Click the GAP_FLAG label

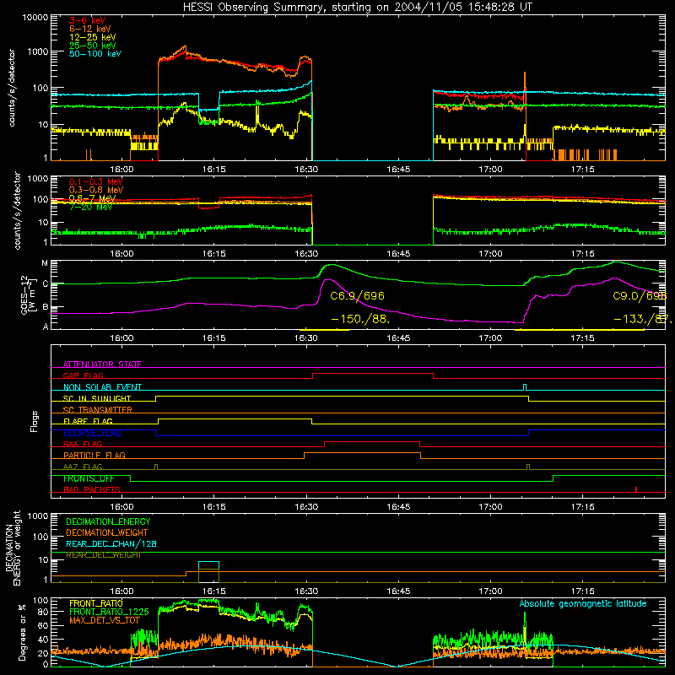(83, 375)
